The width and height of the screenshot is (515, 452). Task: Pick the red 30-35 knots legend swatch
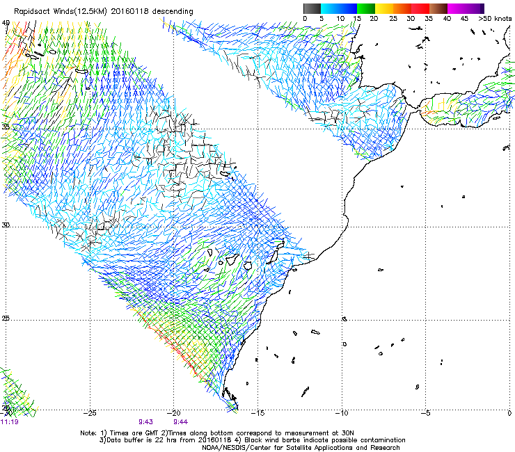[x=420, y=8]
